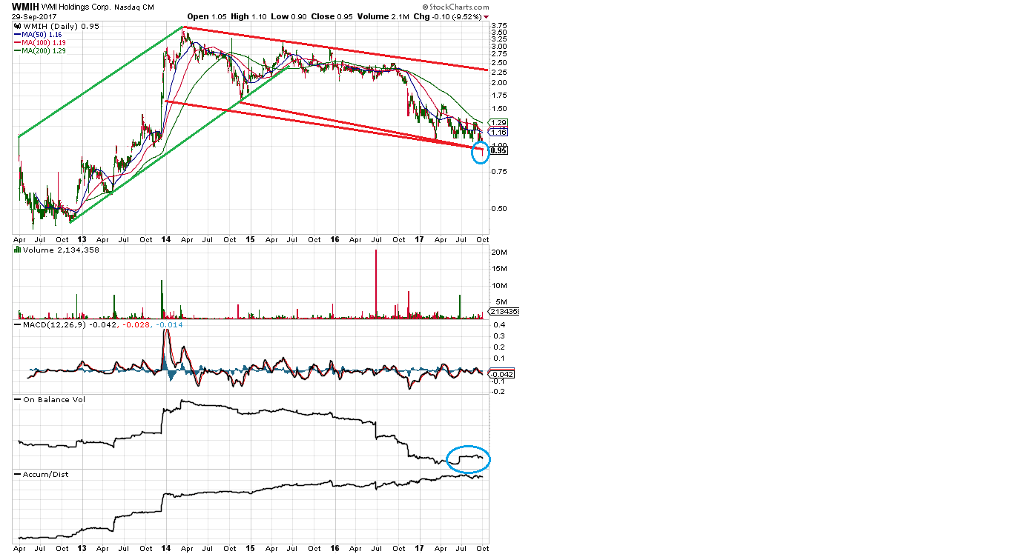This screenshot has width=1022, height=554.
Task: Click the 10M volume axis label
Action: coord(500,286)
